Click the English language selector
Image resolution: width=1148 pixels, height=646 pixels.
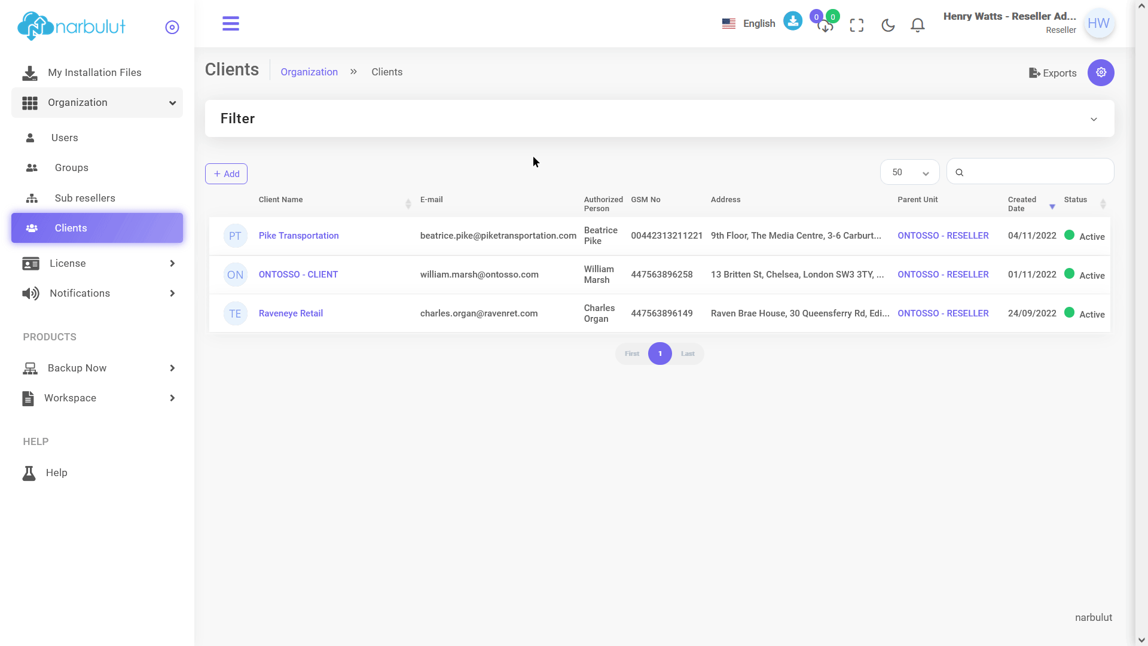click(759, 24)
